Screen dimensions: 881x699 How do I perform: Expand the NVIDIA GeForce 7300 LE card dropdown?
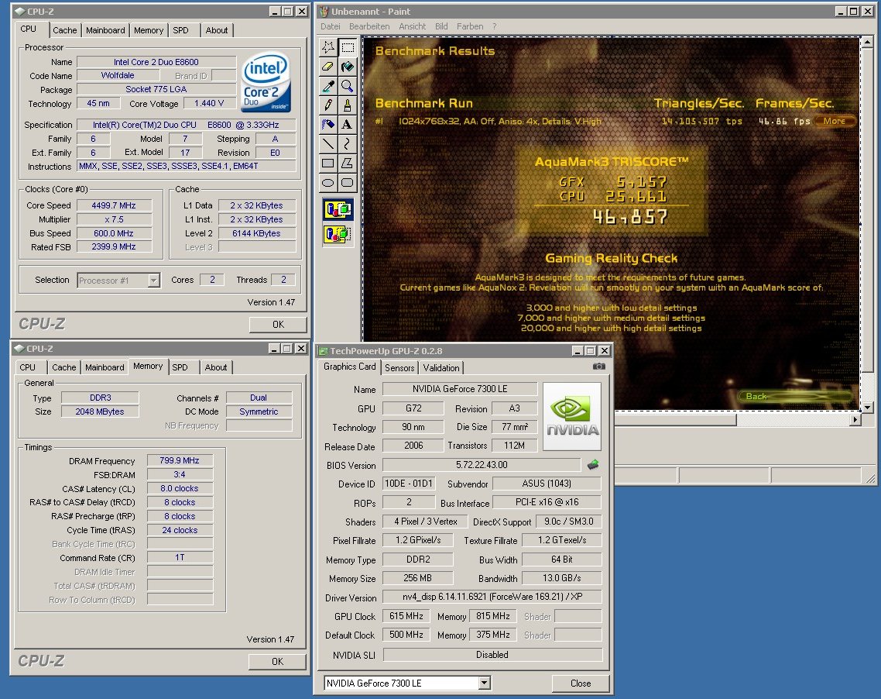pyautogui.click(x=485, y=683)
